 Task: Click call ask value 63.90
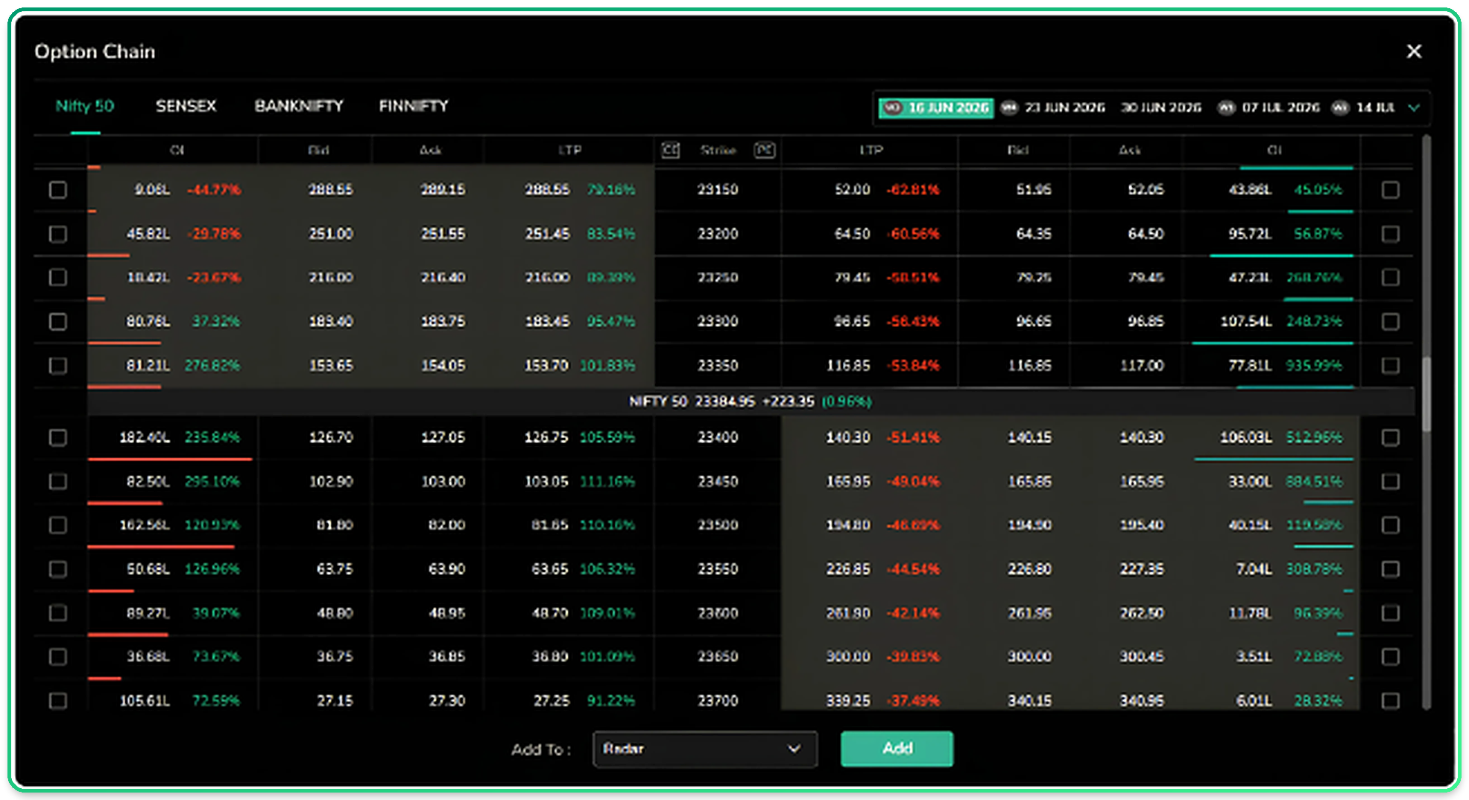[446, 569]
